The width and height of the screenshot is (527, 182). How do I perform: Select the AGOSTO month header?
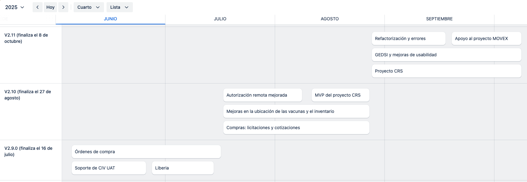click(x=330, y=19)
